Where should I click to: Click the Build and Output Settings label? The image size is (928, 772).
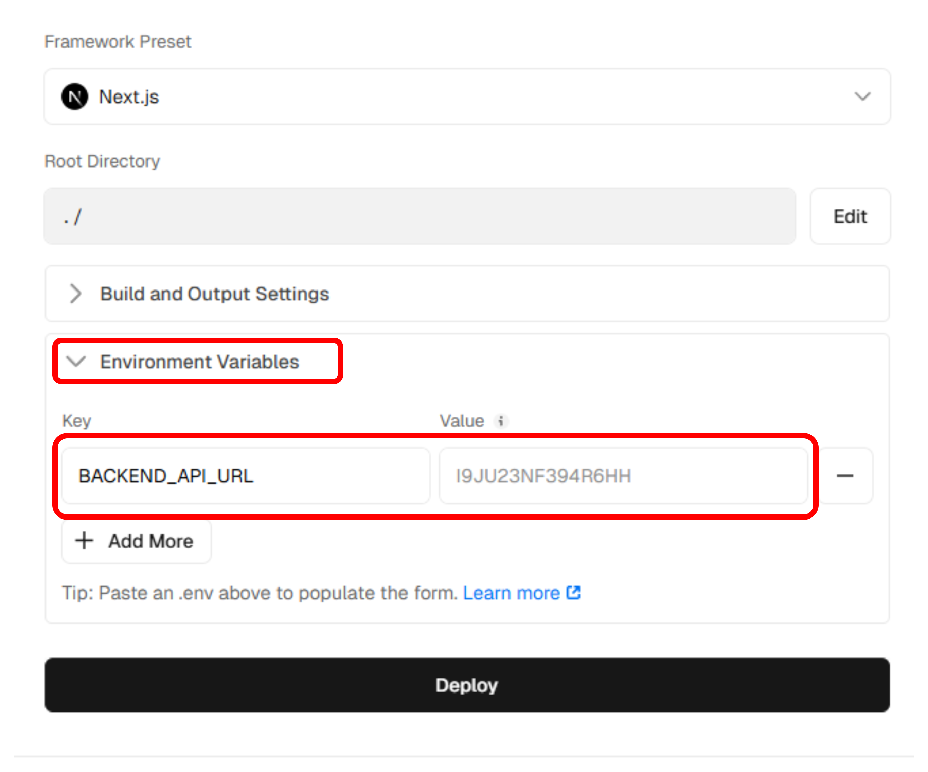point(214,294)
